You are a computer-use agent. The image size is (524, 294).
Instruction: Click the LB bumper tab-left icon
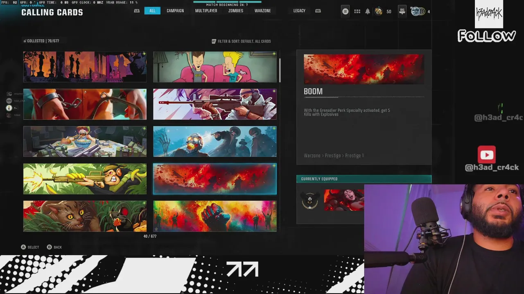pyautogui.click(x=137, y=11)
